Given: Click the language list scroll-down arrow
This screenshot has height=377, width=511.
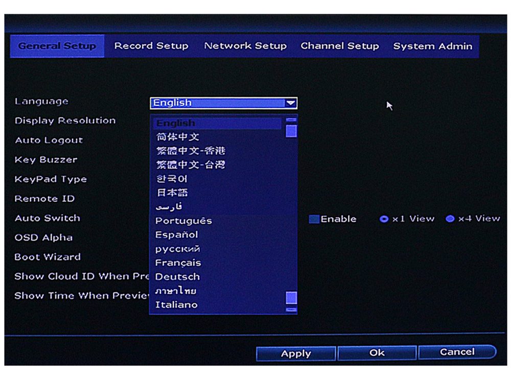Looking at the screenshot, I should 291,310.
